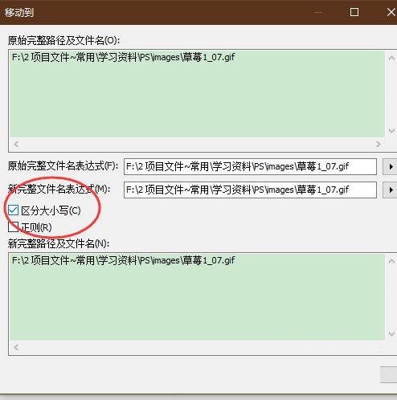Viewport: 397px width, 400px height.
Task: Open arrow menu beside 原始完整文件名表达式 field
Action: (x=390, y=166)
